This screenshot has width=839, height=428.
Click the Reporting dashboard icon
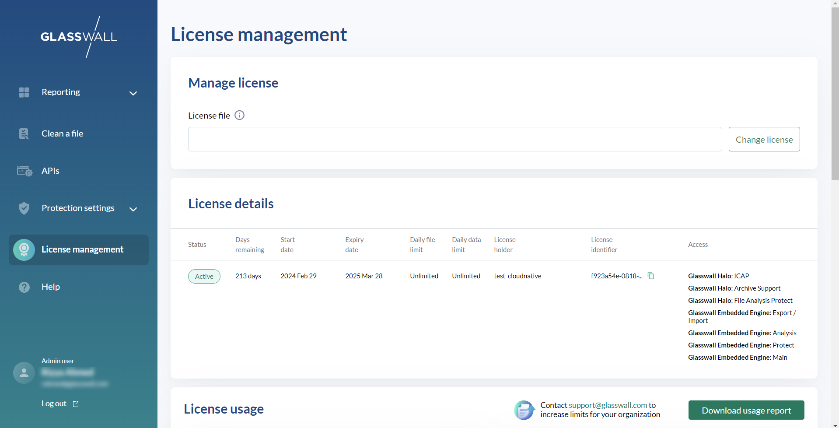(x=24, y=92)
